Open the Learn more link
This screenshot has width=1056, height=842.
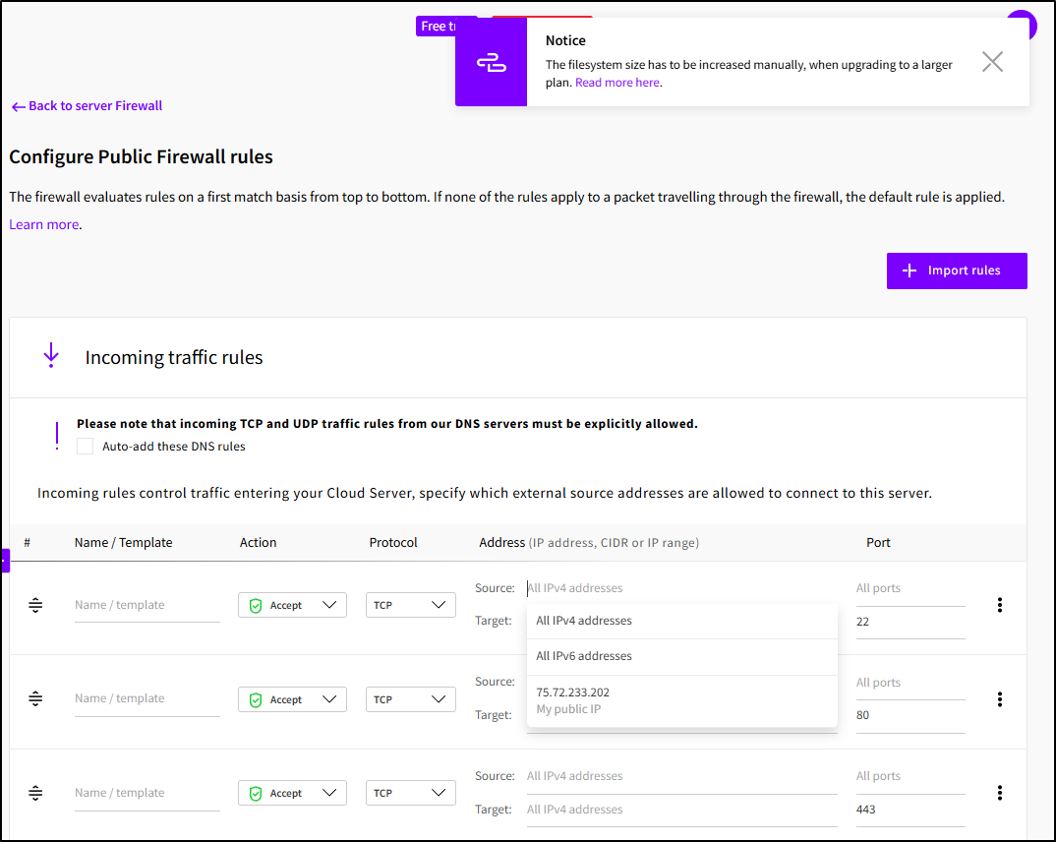[x=43, y=224]
